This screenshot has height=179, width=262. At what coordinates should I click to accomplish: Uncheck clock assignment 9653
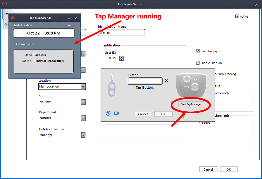pos(201,123)
